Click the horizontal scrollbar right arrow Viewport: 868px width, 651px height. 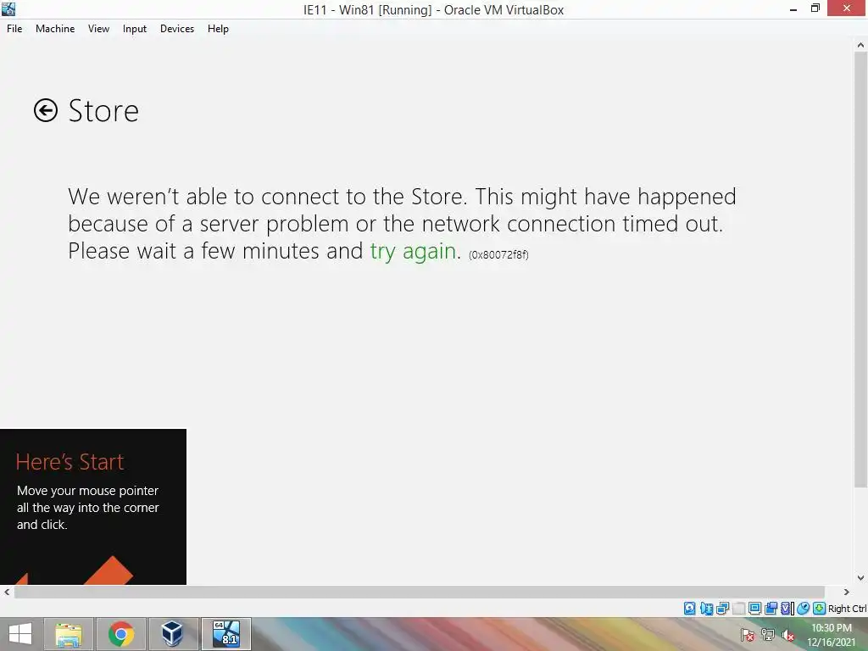pyautogui.click(x=846, y=592)
